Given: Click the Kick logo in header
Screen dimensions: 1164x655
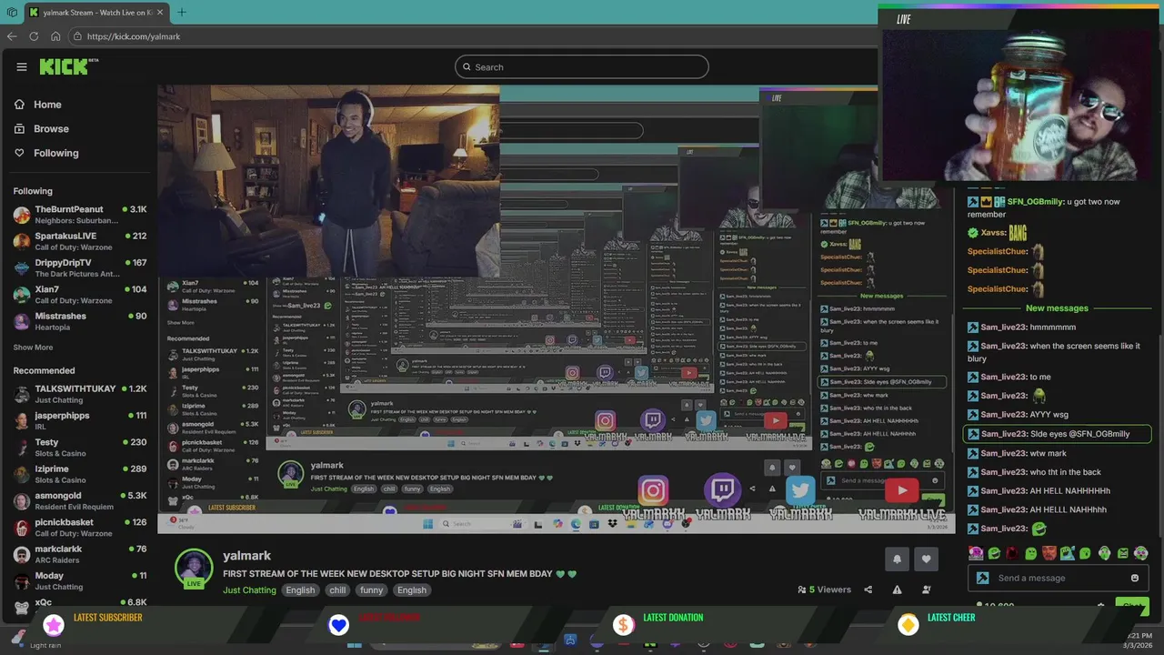Looking at the screenshot, I should click(x=68, y=66).
